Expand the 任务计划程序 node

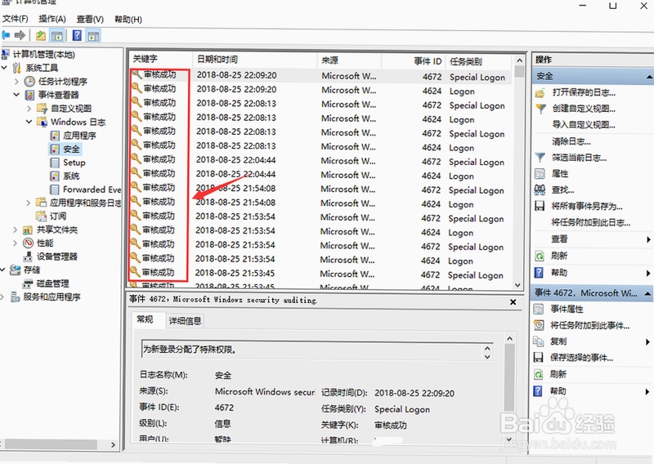pyautogui.click(x=16, y=82)
